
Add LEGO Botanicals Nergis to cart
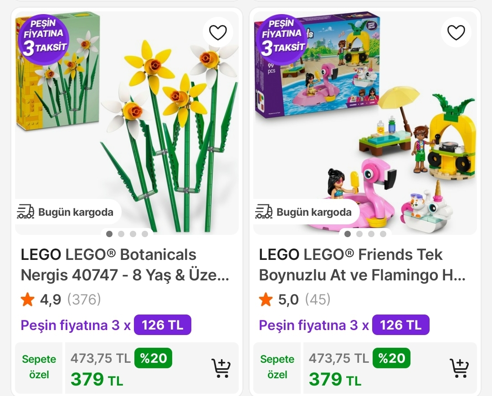pyautogui.click(x=221, y=368)
